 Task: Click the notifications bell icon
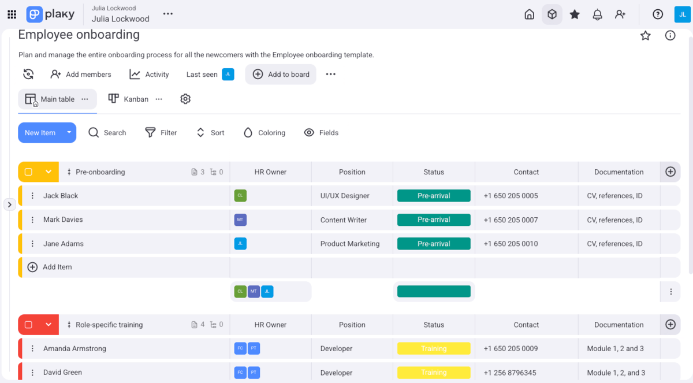(598, 14)
